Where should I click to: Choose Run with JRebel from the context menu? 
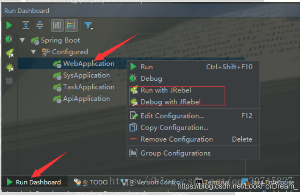tap(193, 90)
